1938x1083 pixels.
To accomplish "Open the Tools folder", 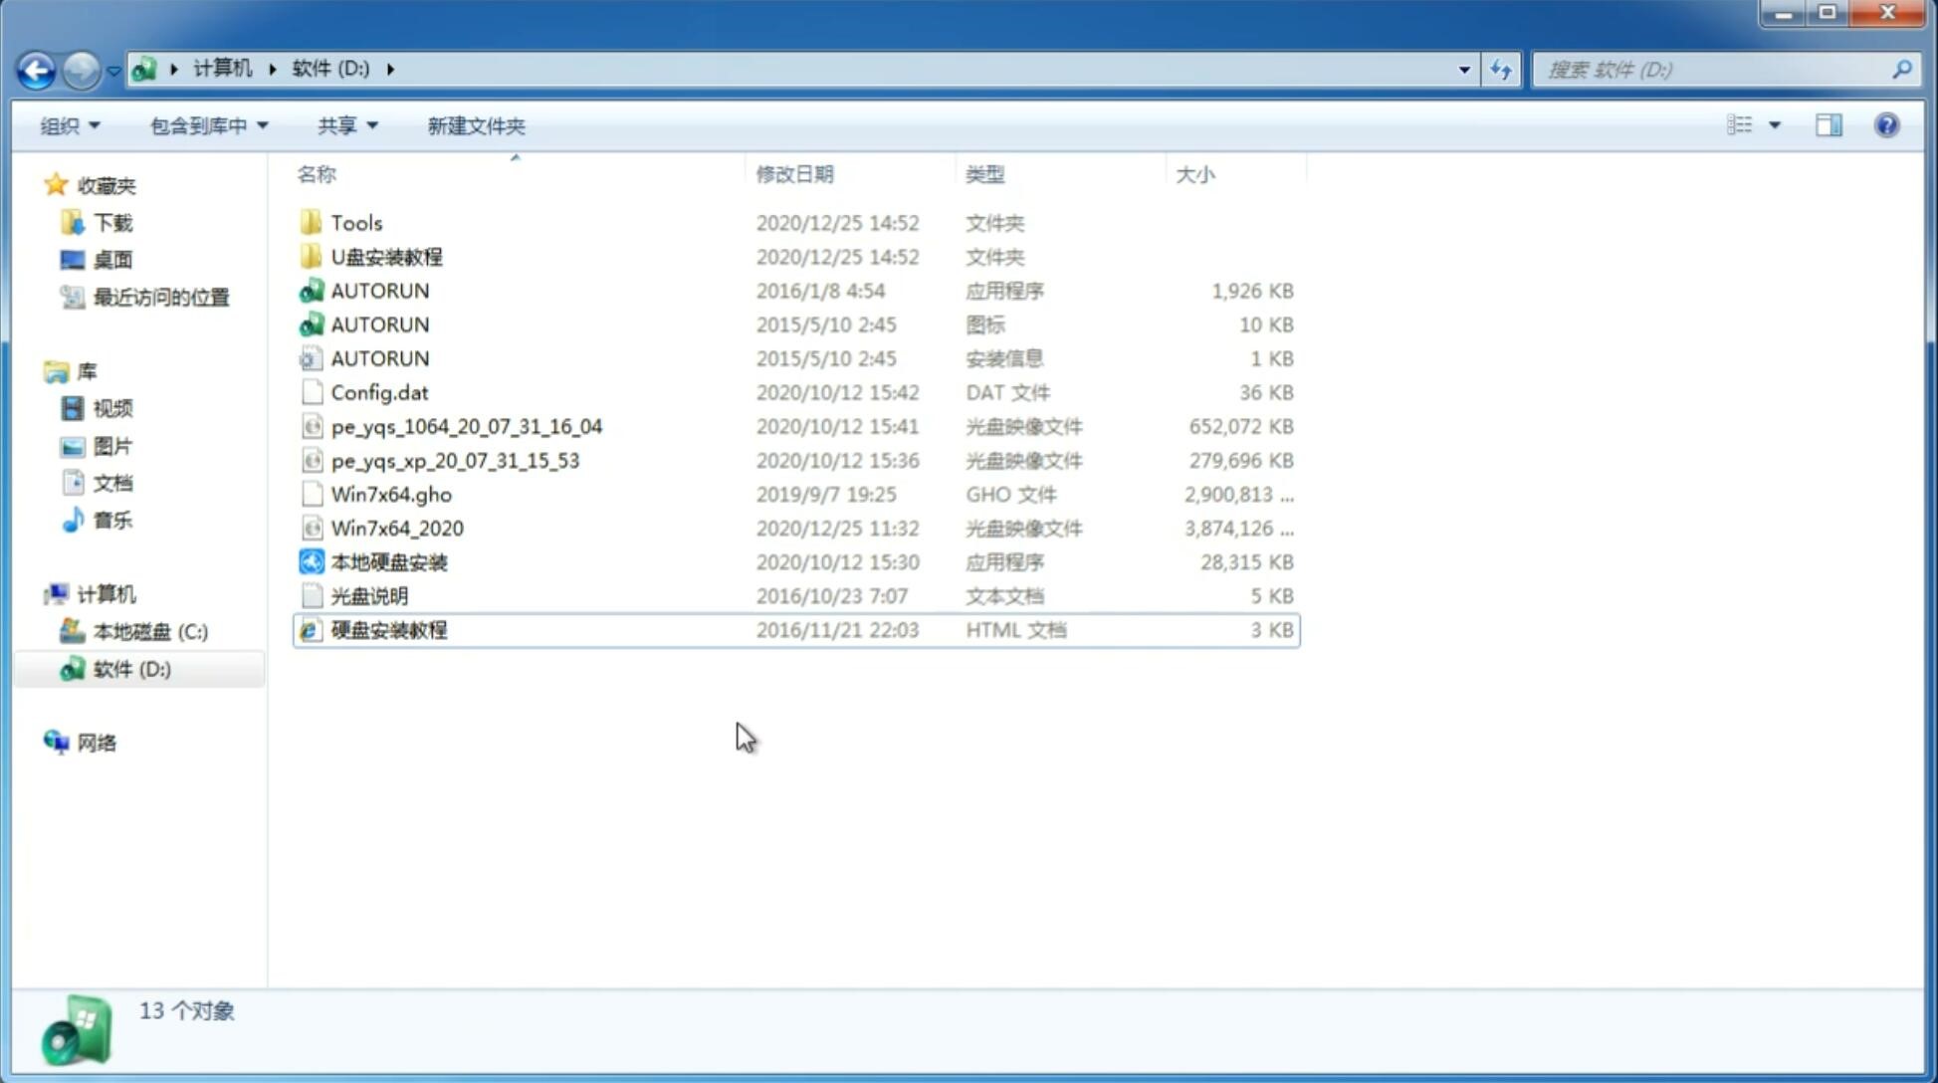I will pyautogui.click(x=354, y=222).
